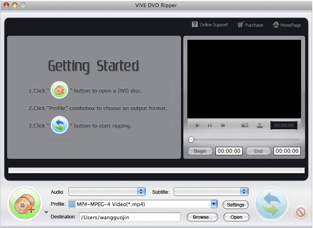Pause the preview playback
This screenshot has height=228, width=313.
(210, 125)
